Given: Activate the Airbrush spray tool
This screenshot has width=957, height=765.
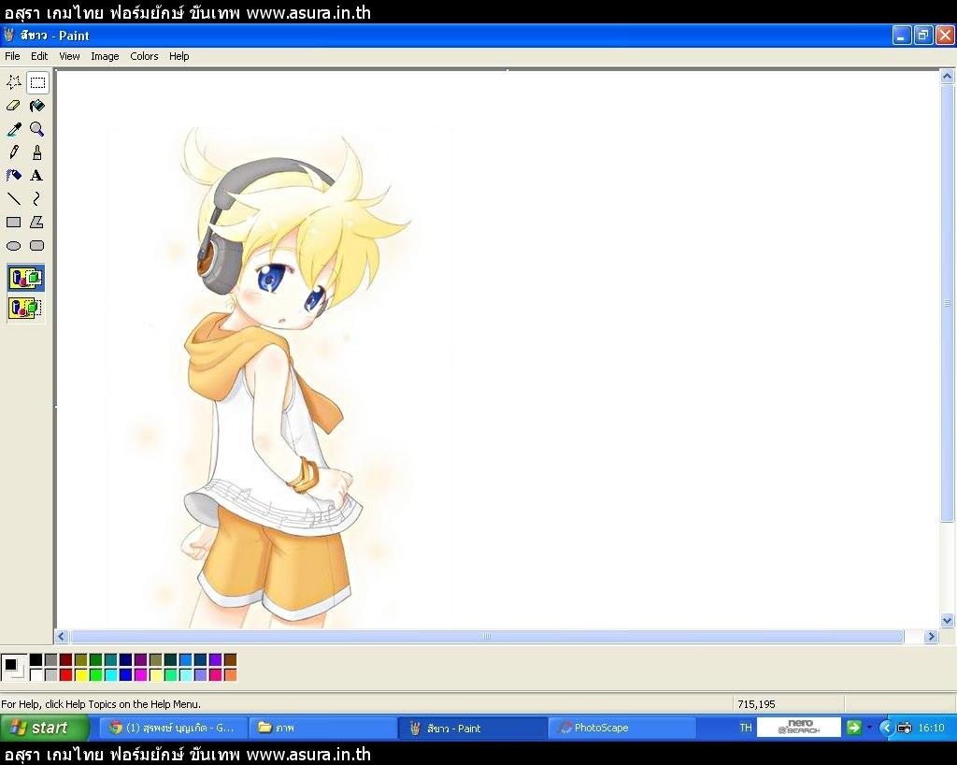Looking at the screenshot, I should click(13, 176).
